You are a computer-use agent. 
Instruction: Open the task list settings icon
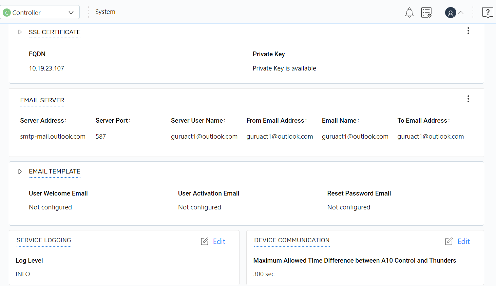[426, 13]
